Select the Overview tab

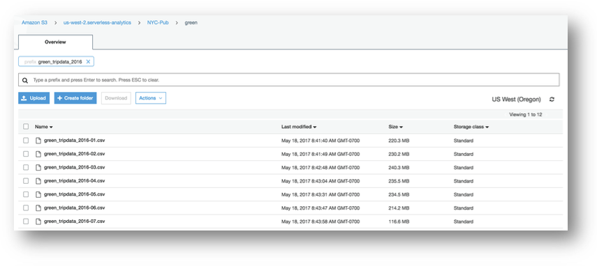(55, 42)
